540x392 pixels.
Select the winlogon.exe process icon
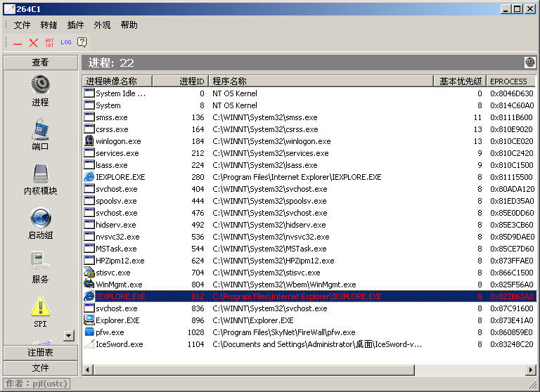point(89,141)
